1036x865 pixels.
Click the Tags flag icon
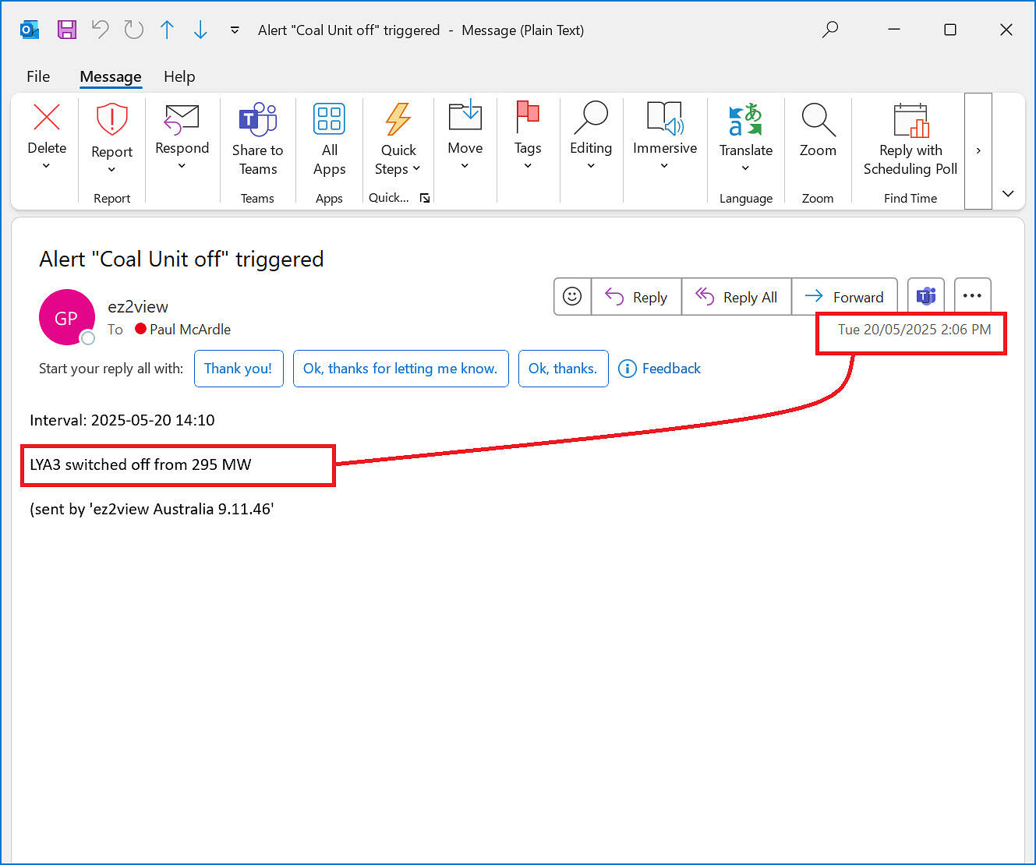[528, 117]
